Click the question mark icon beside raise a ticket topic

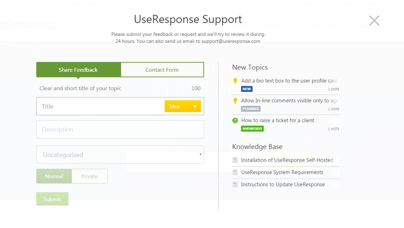(x=235, y=120)
